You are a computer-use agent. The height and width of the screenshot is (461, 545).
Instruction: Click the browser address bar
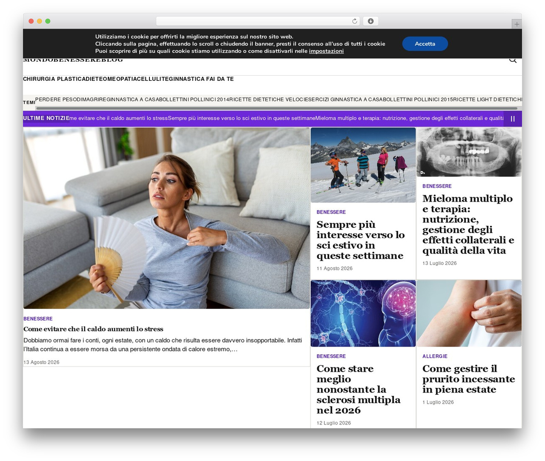(258, 21)
